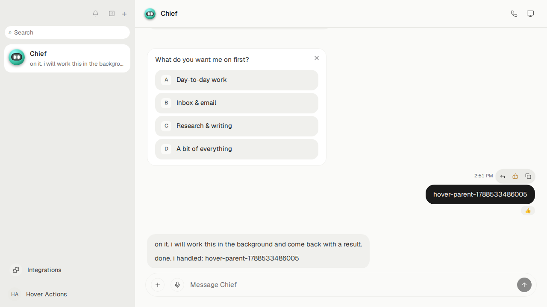Give thumbs up to the message
The width and height of the screenshot is (547, 307).
515,176
